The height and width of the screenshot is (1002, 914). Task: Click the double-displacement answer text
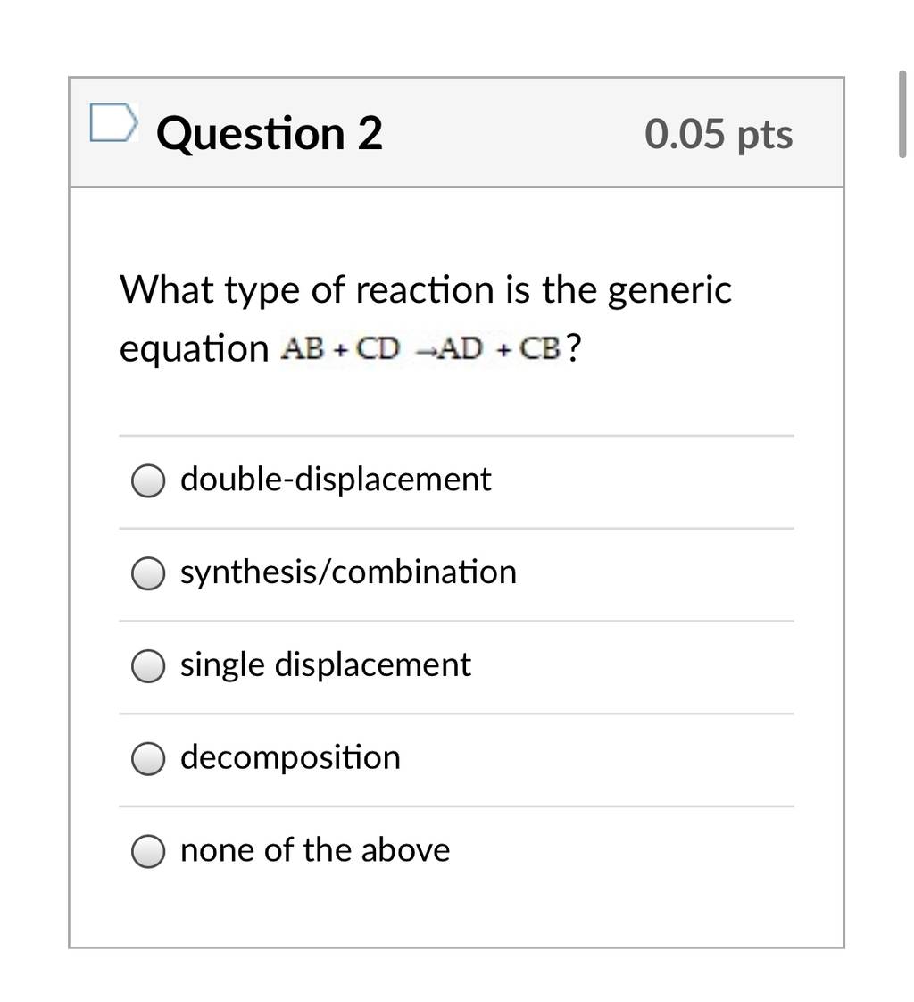point(336,480)
